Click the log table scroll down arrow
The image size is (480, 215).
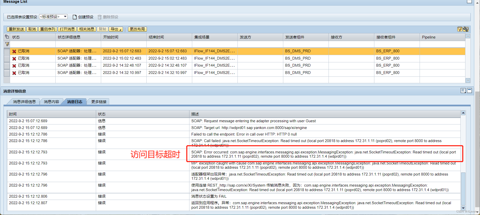463,208
